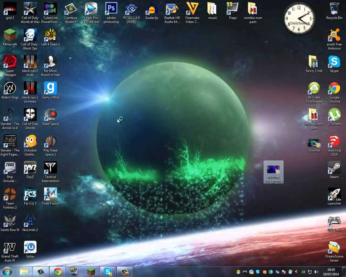
Task: Open the taskbar volume speaker icon
Action: (x=316, y=272)
